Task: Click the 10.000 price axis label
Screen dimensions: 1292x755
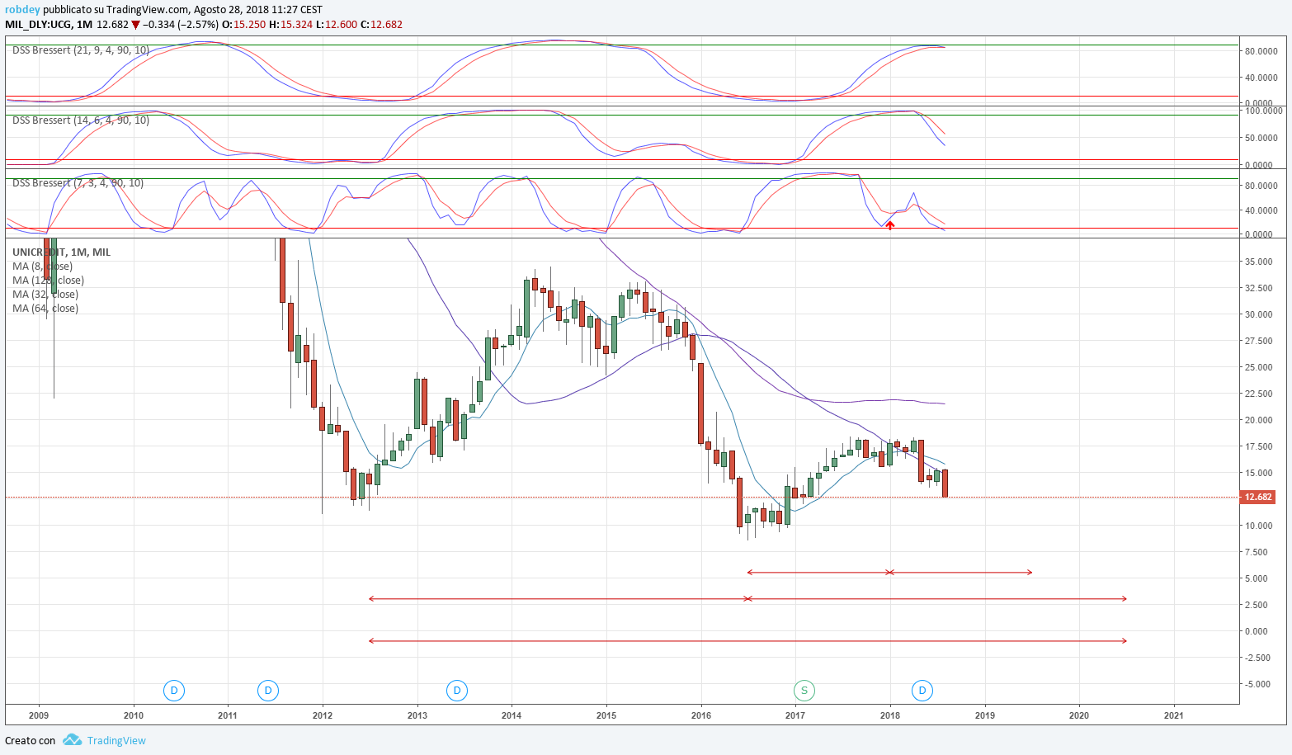Action: [x=1258, y=526]
